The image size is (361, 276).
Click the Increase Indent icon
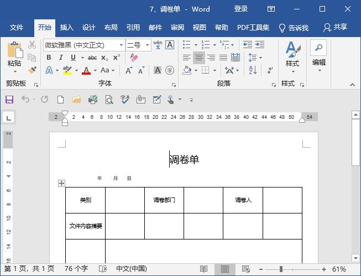pyautogui.click(x=260, y=45)
